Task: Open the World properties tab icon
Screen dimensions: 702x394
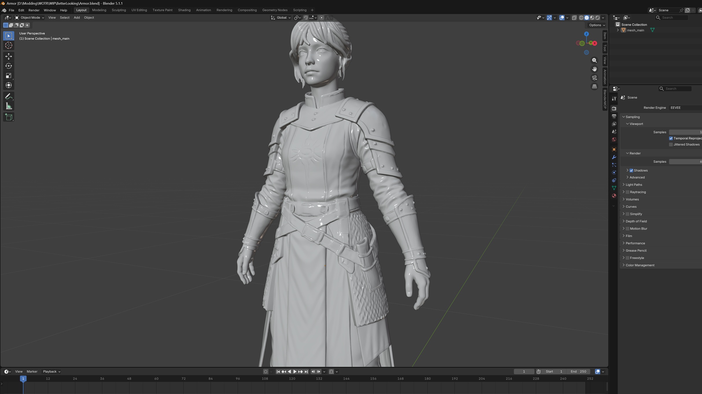Action: [614, 140]
